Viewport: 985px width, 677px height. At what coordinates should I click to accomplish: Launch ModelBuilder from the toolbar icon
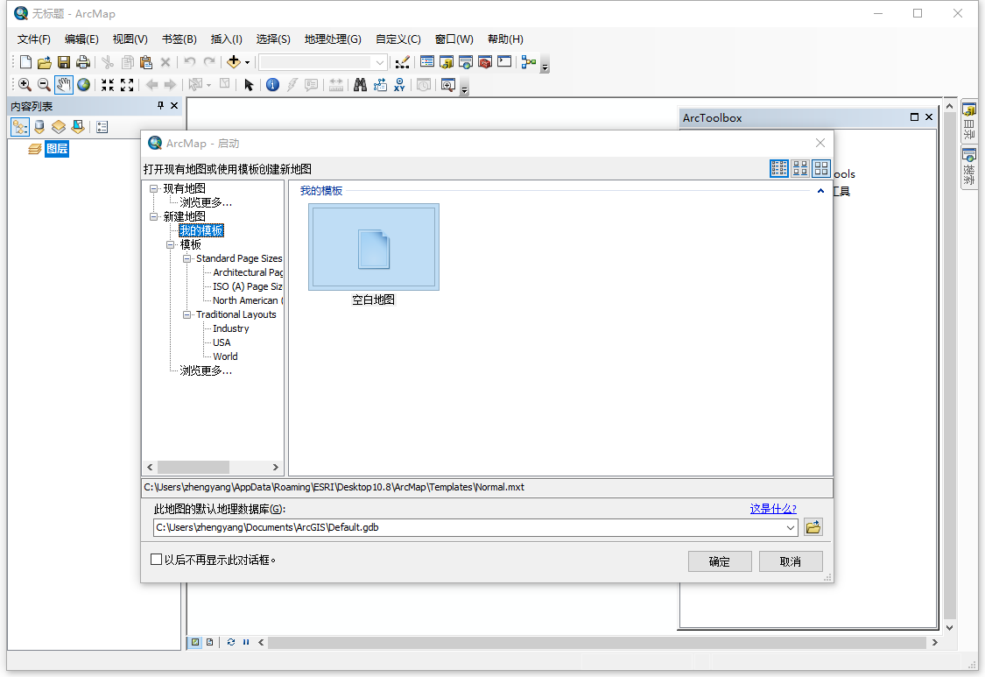point(529,62)
